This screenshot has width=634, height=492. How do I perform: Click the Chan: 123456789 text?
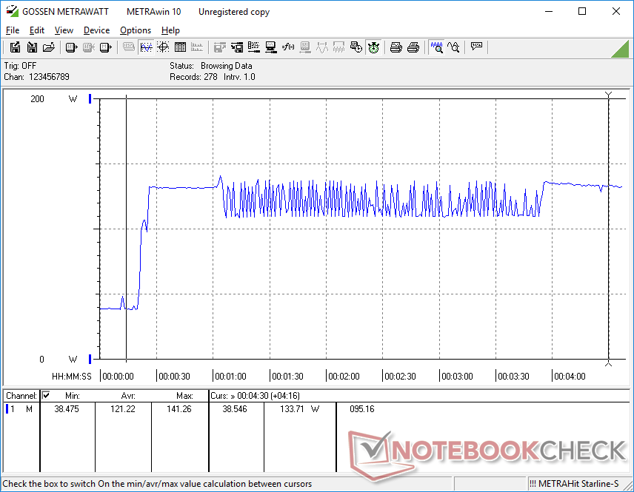click(37, 77)
